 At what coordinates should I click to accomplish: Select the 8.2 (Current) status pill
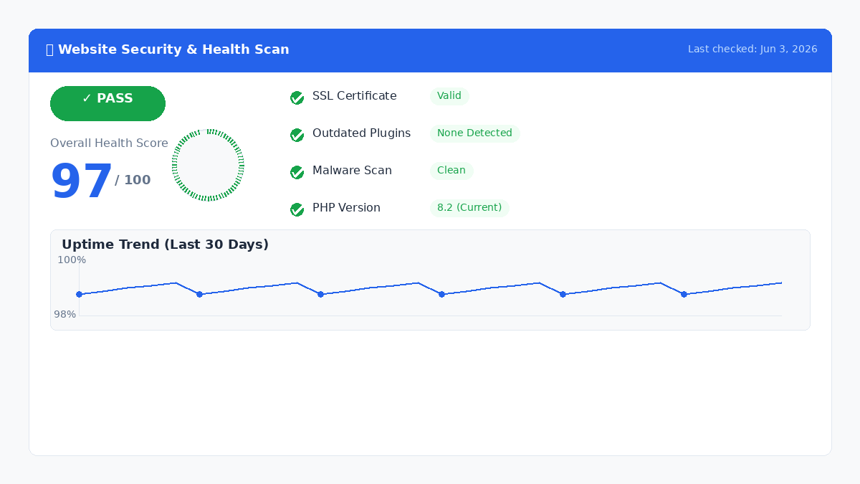tap(469, 208)
